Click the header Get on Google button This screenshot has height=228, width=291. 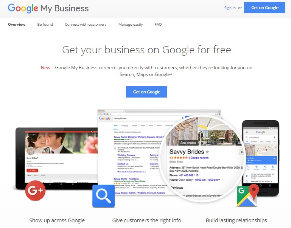point(265,8)
